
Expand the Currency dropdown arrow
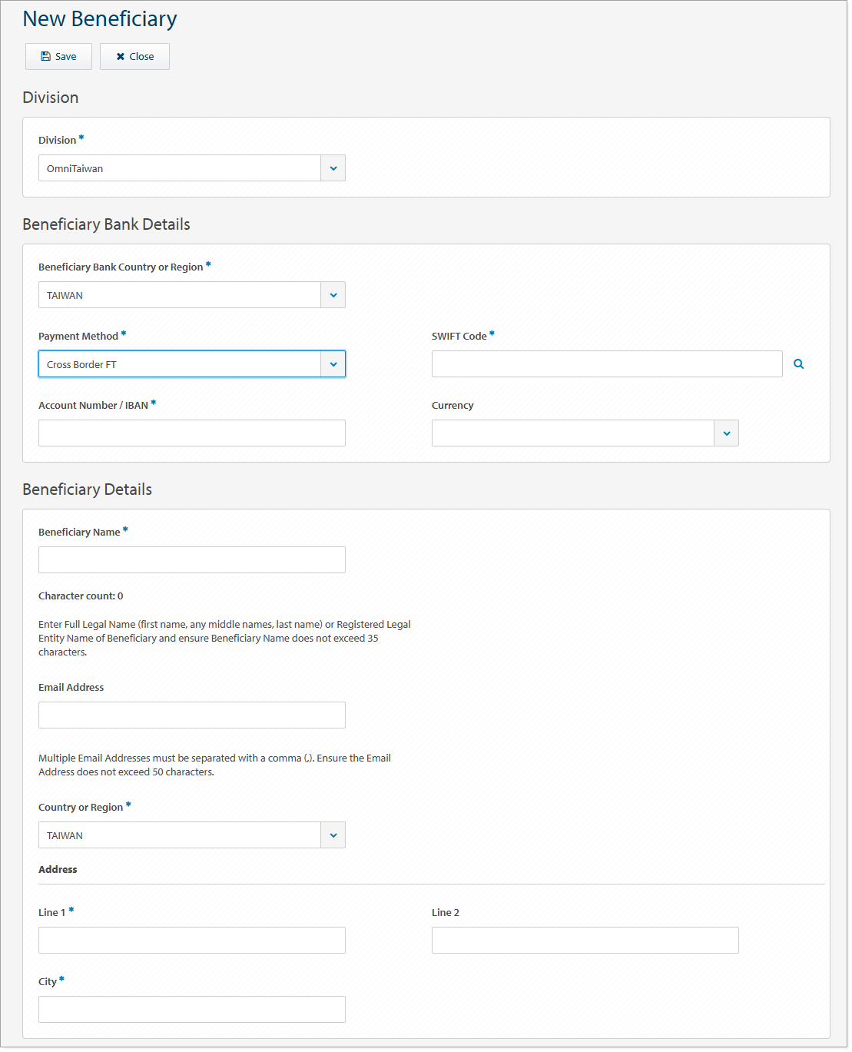726,433
